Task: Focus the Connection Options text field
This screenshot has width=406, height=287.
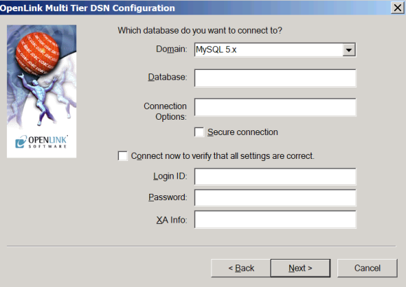Action: [275, 107]
